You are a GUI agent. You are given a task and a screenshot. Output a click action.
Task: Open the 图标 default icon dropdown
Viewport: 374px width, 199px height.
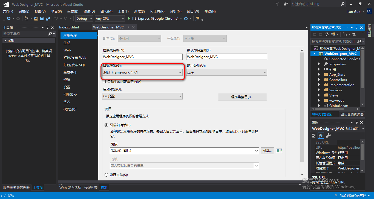184,151
